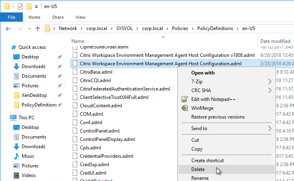
Task: Click the Downloads arrow icon under This PC
Action: click(16, 147)
